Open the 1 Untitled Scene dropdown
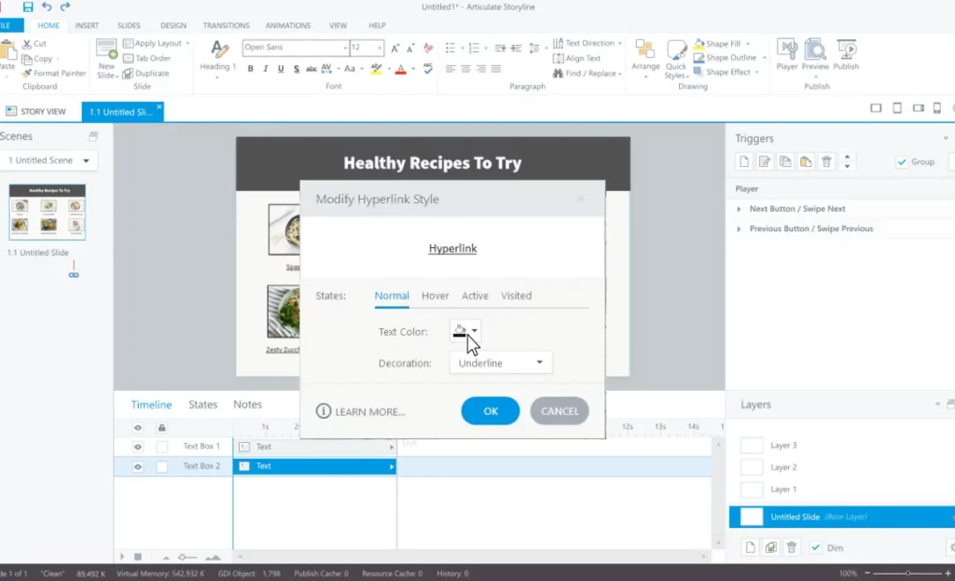Viewport: 955px width, 581px height. tap(49, 160)
